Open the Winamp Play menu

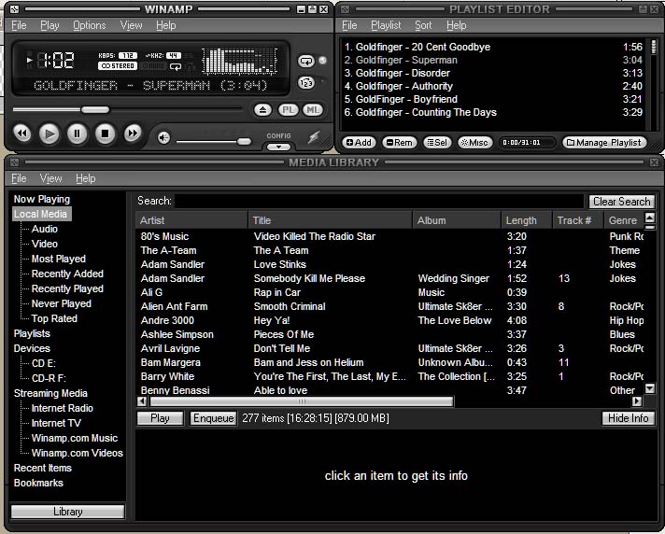50,25
